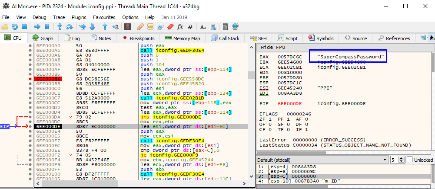
Task: Check the Unlocked checkbox
Action: point(409,160)
